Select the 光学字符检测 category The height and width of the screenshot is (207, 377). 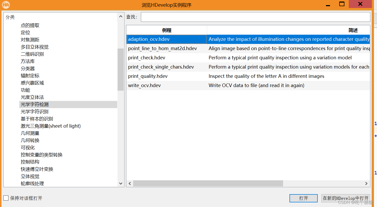[x=68, y=105]
